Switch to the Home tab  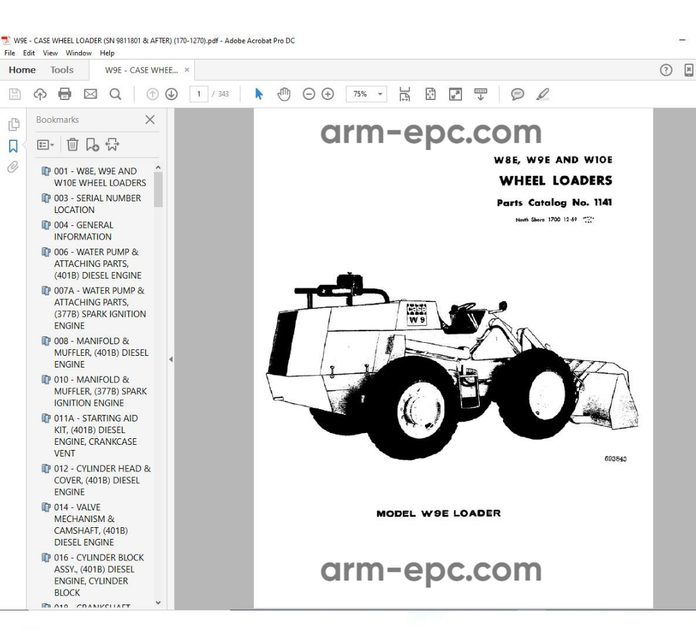click(x=22, y=70)
